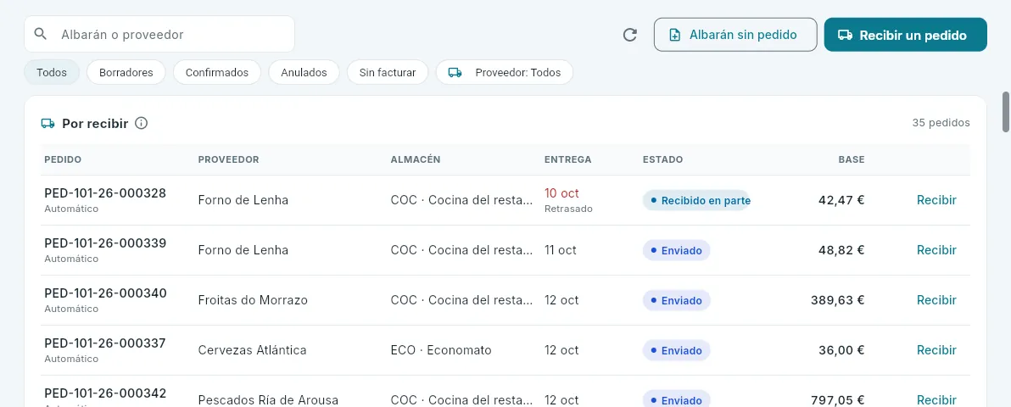Image resolution: width=1011 pixels, height=407 pixels.
Task: Open order PED-101-26-000340
Action: tap(105, 293)
